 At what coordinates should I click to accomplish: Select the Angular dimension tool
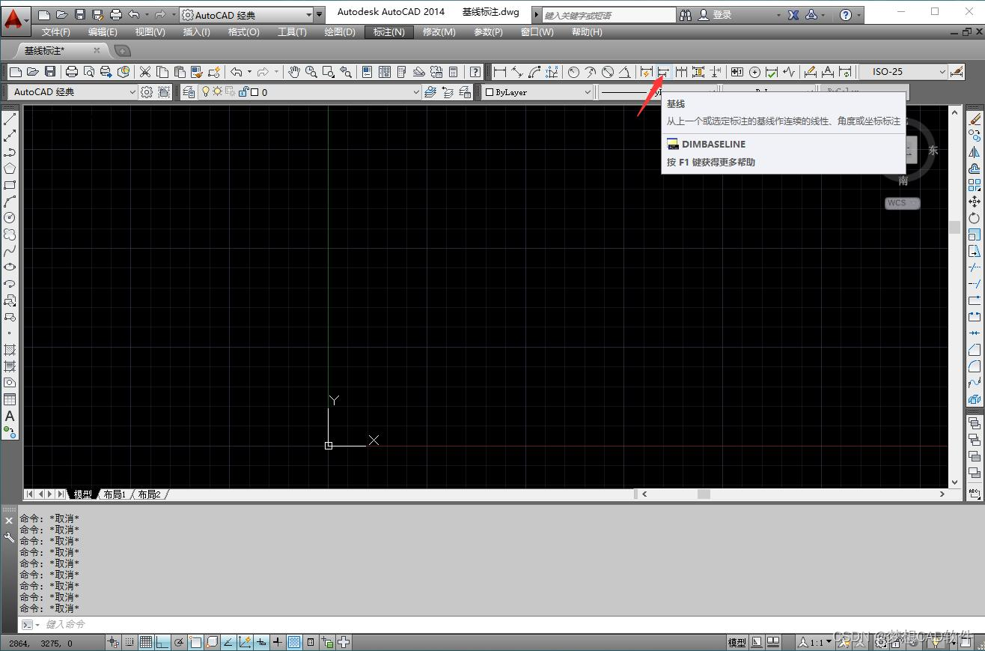(625, 72)
